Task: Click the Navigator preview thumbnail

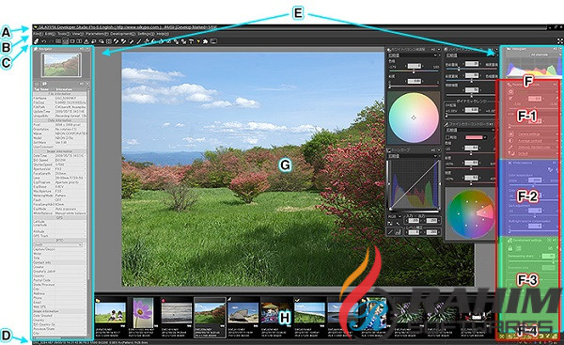Action: tap(61, 65)
